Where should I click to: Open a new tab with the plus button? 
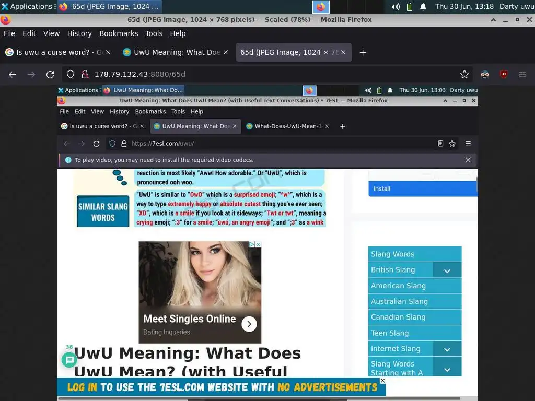click(x=363, y=53)
